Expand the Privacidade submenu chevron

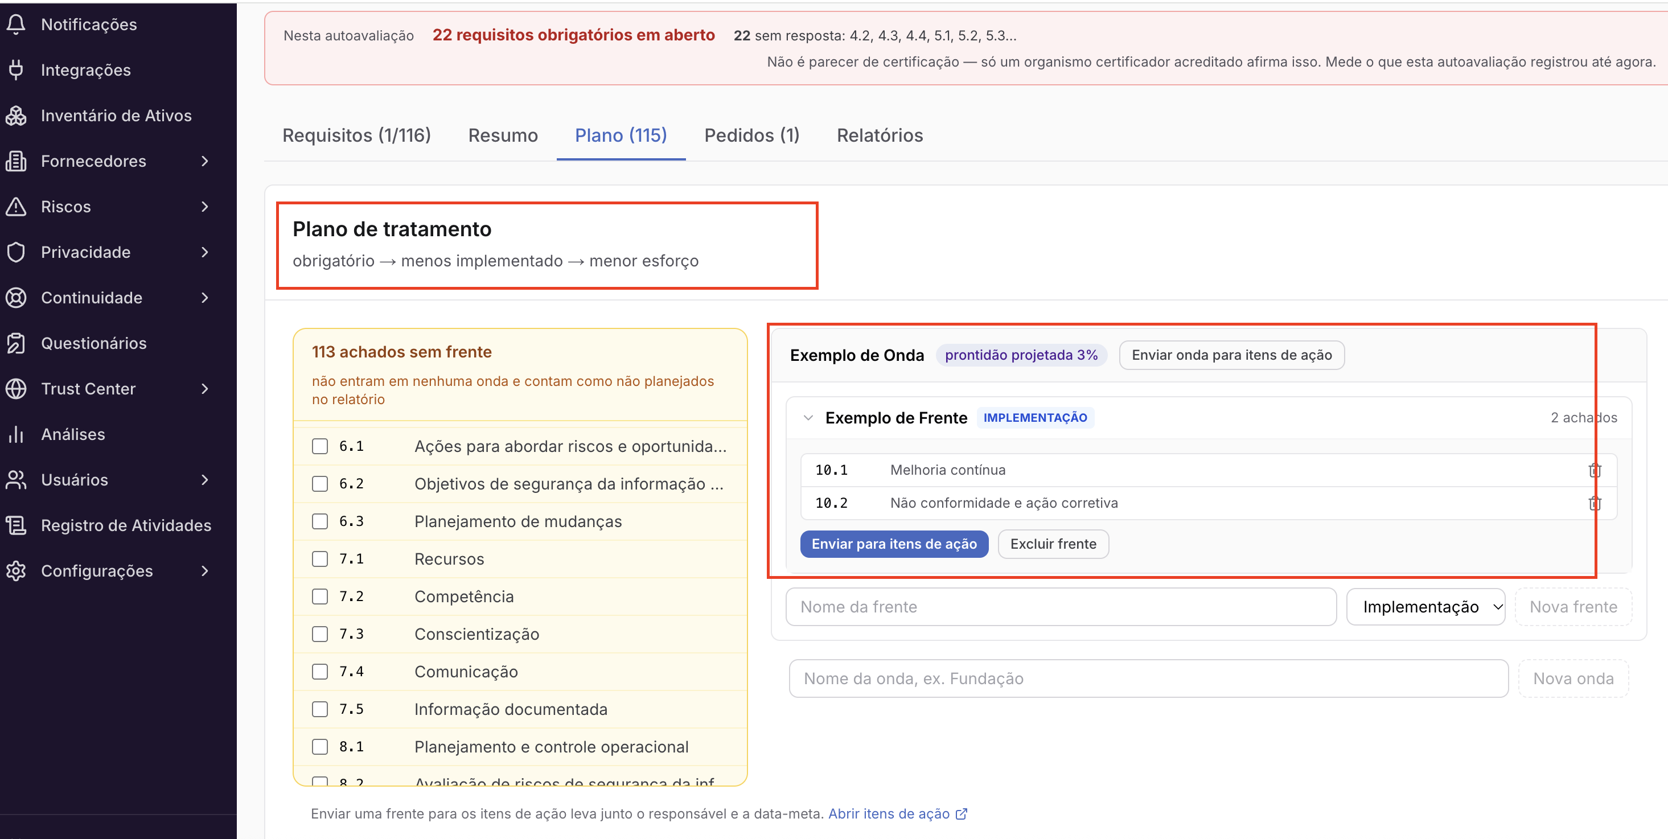(206, 252)
